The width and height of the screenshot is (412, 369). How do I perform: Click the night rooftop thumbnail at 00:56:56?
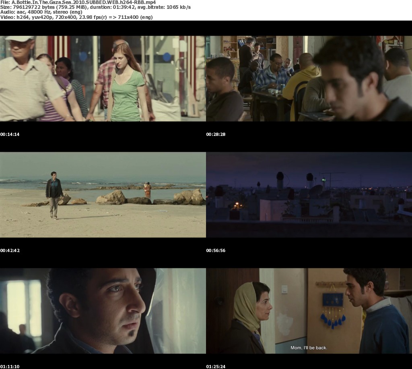309,195
